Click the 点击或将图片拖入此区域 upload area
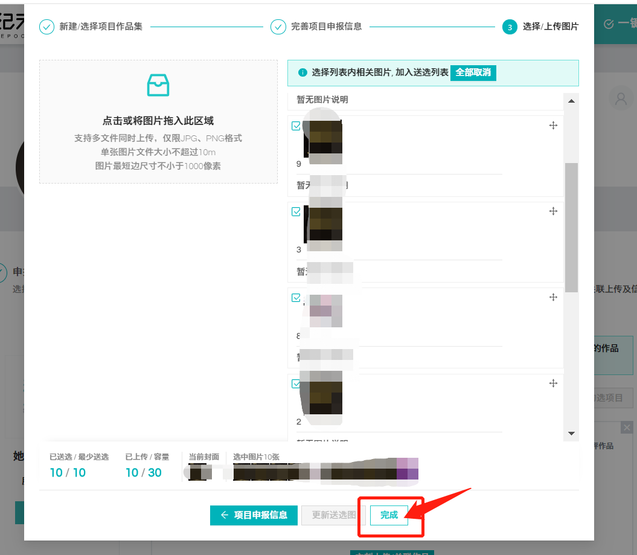This screenshot has width=637, height=555. click(x=158, y=121)
